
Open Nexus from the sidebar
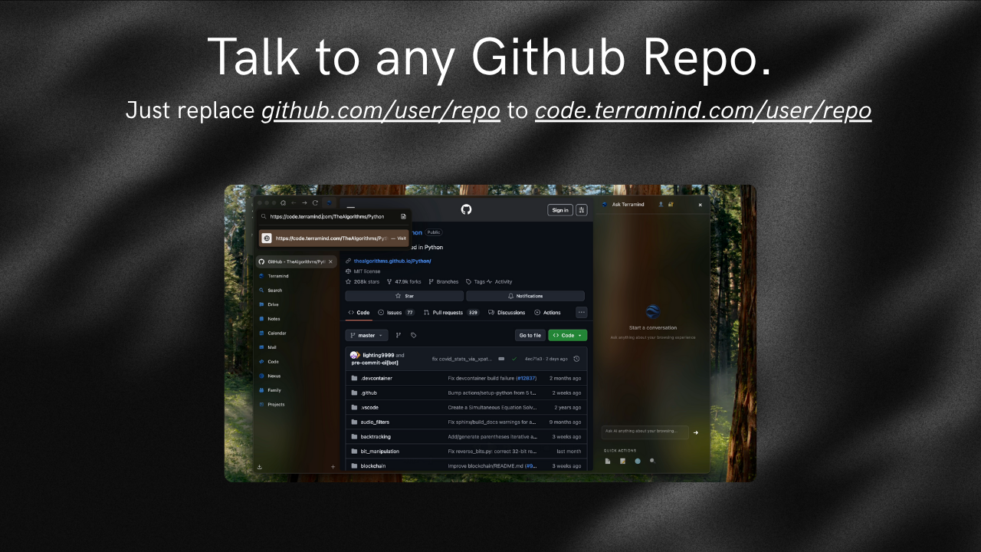[272, 376]
